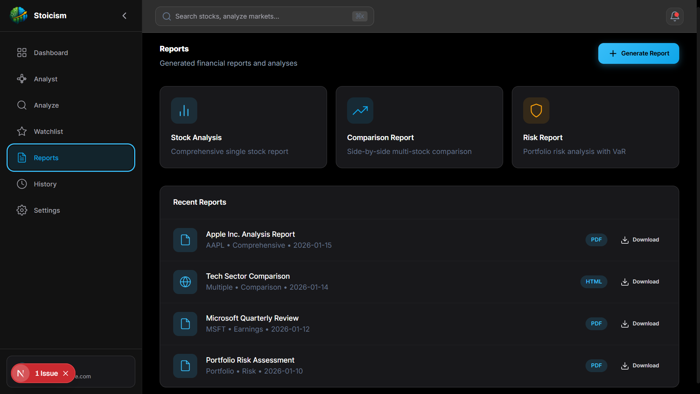Dismiss the 1 Issue notification
The image size is (700, 394).
pyautogui.click(x=66, y=373)
